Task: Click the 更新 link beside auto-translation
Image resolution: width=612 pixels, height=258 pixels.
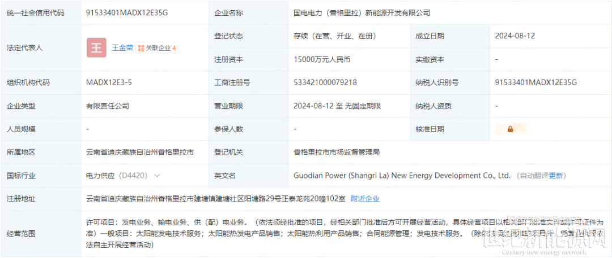Action: [556, 176]
